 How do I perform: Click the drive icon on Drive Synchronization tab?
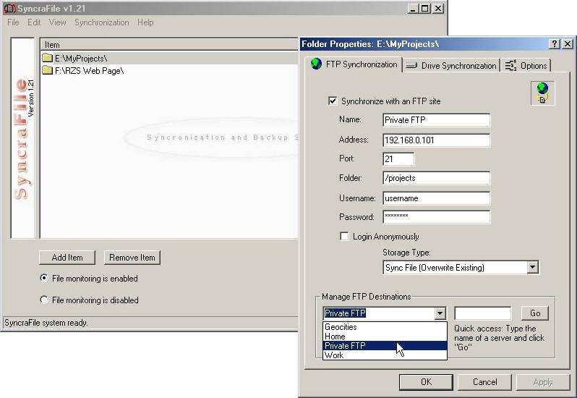click(x=411, y=66)
